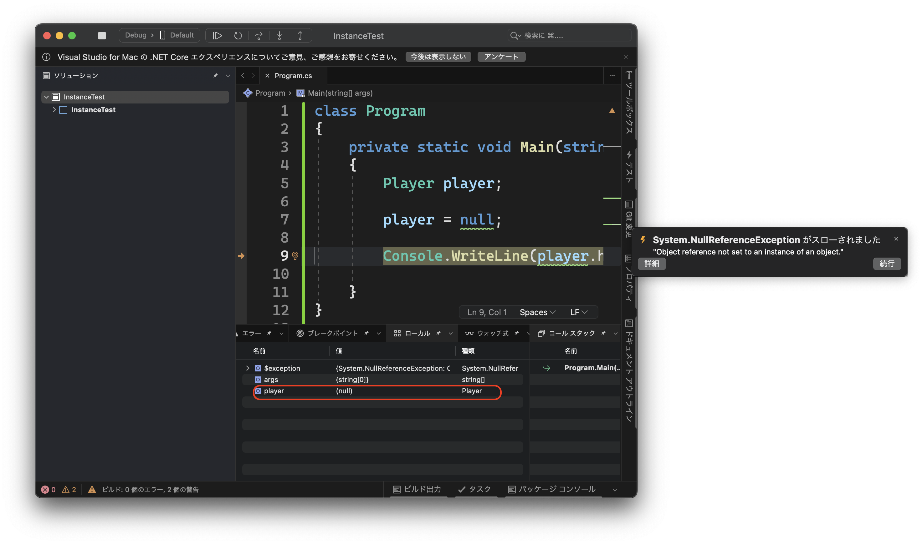Switch to the コール スタック tab

[x=571, y=333]
